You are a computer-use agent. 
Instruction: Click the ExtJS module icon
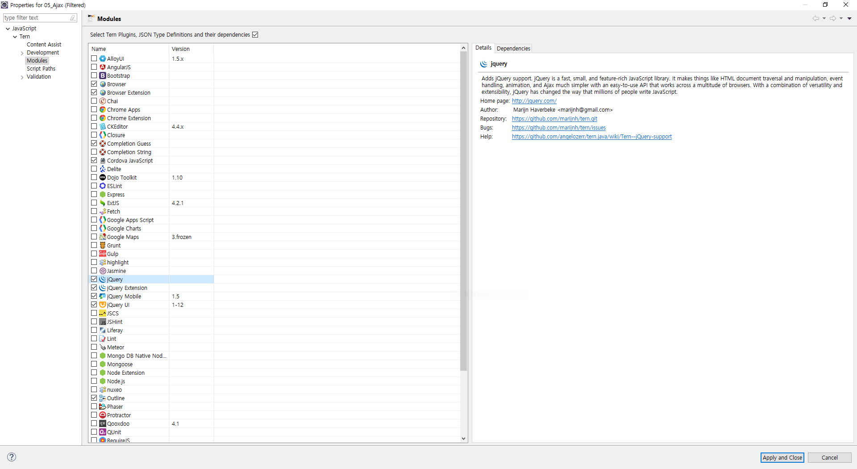(103, 203)
